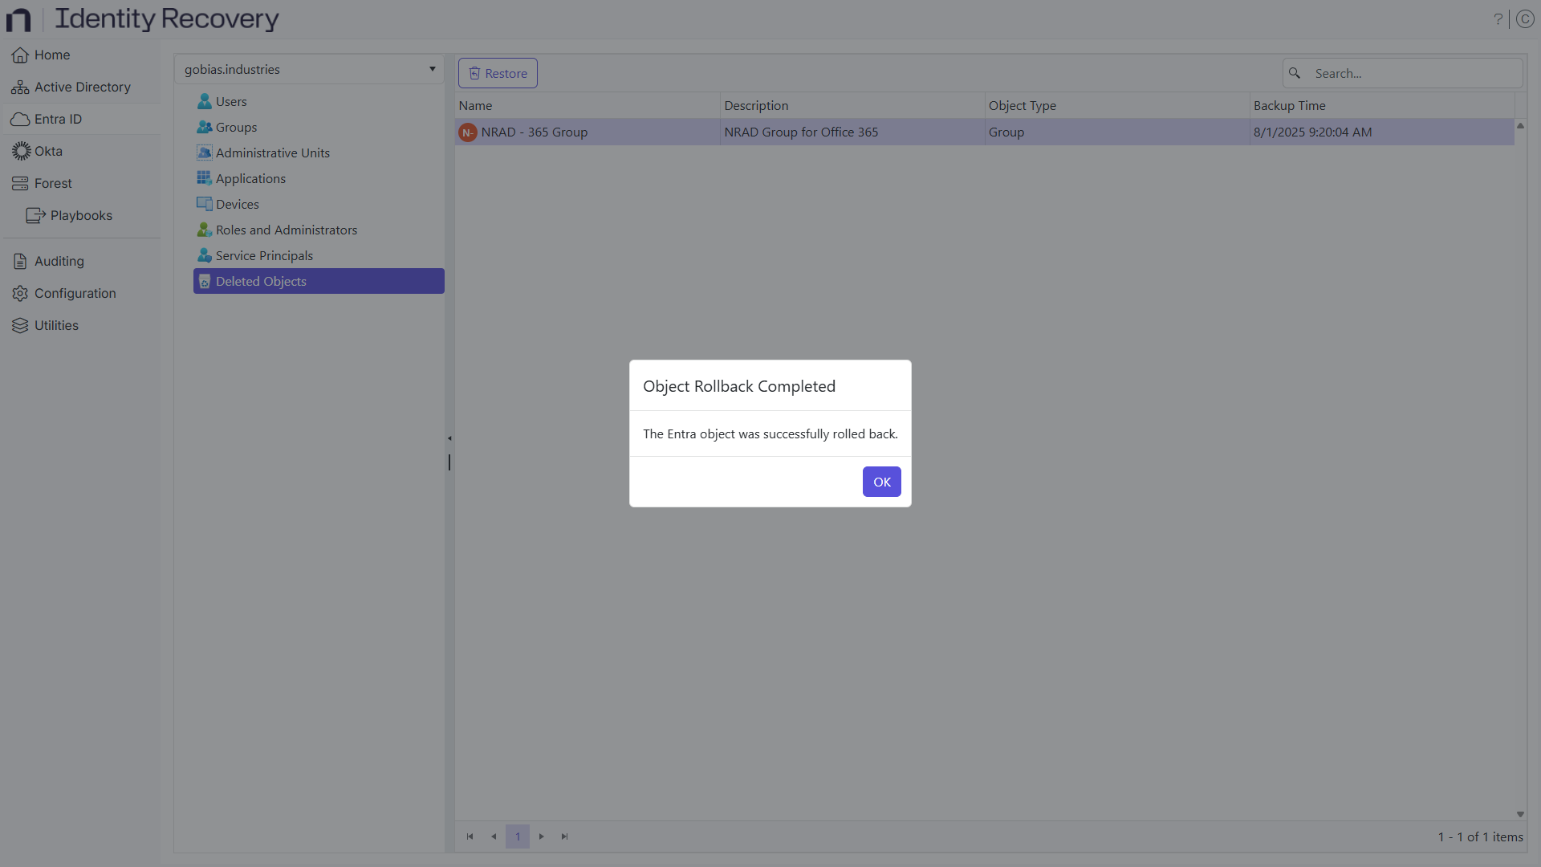
Task: Open the Playbooks page
Action: coord(81,215)
